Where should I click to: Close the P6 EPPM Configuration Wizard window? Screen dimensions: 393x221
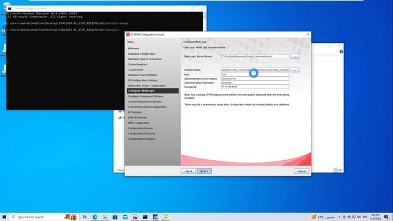coord(308,34)
